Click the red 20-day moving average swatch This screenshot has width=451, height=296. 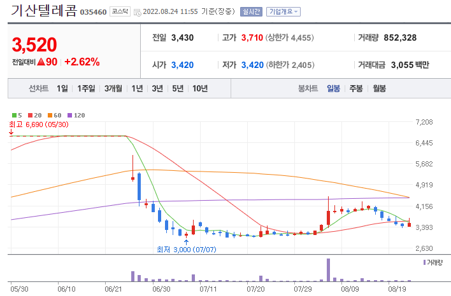point(30,116)
